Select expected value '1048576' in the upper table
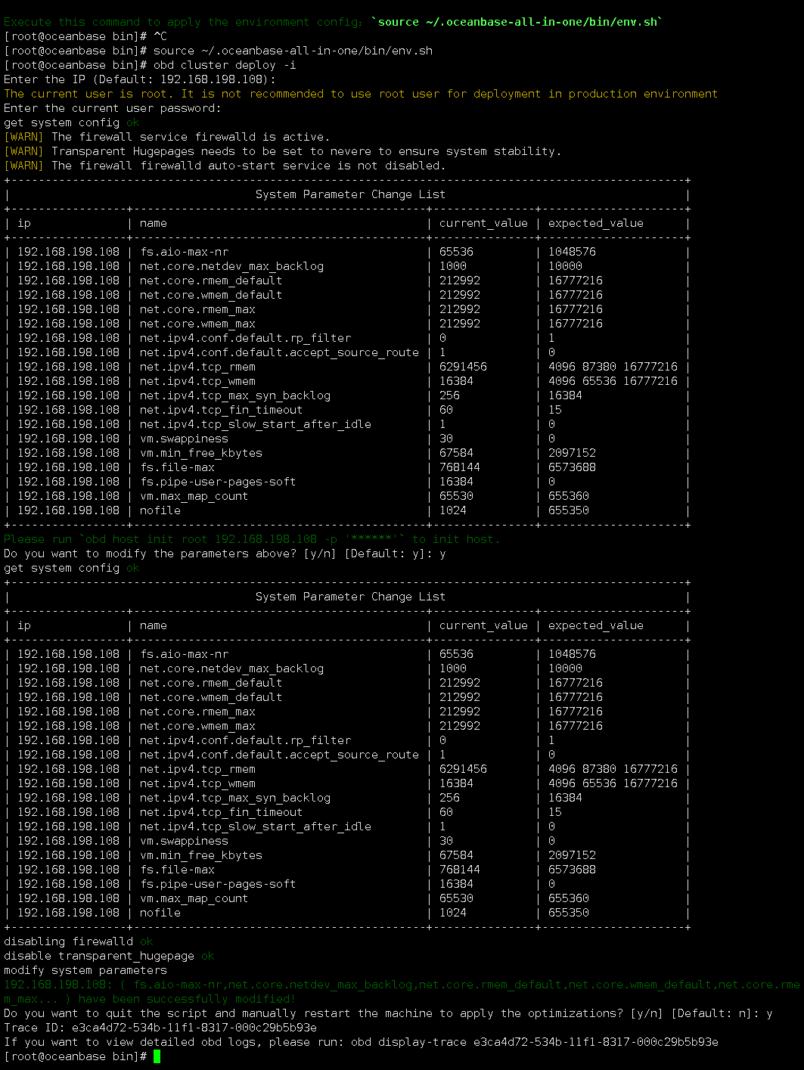804x1070 pixels. (572, 252)
